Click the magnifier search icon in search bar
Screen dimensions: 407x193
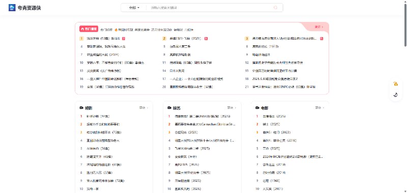click(x=275, y=8)
